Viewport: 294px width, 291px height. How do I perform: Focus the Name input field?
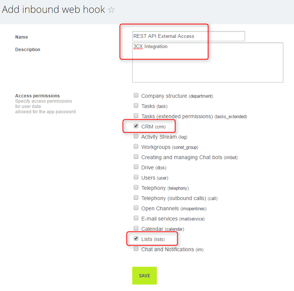188,36
